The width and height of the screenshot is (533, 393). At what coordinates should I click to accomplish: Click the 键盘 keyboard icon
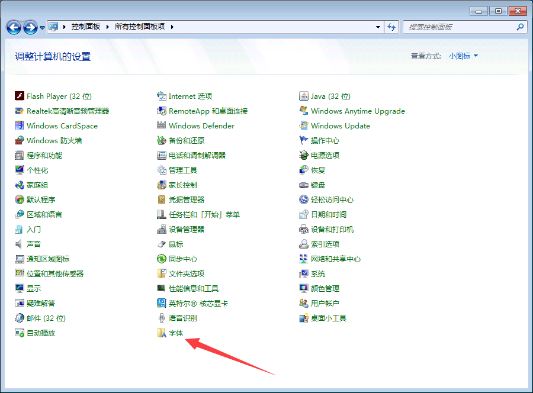point(304,185)
